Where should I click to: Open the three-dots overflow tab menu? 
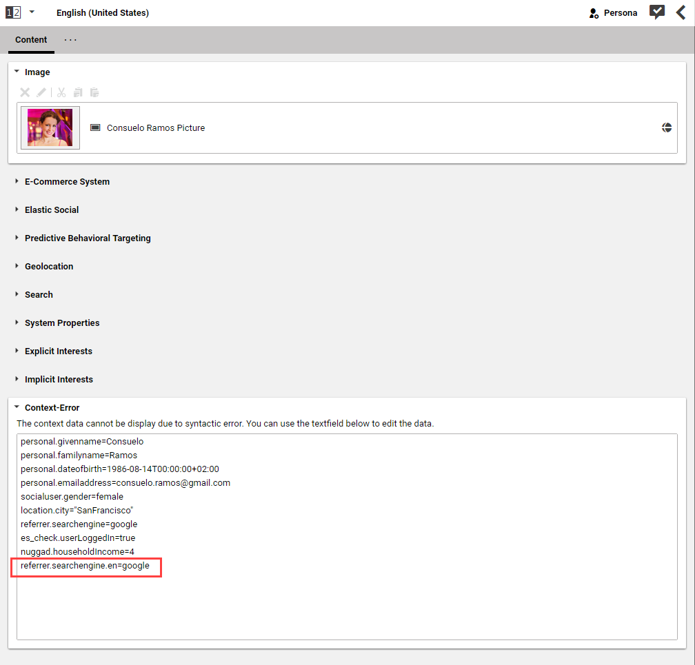pos(70,40)
